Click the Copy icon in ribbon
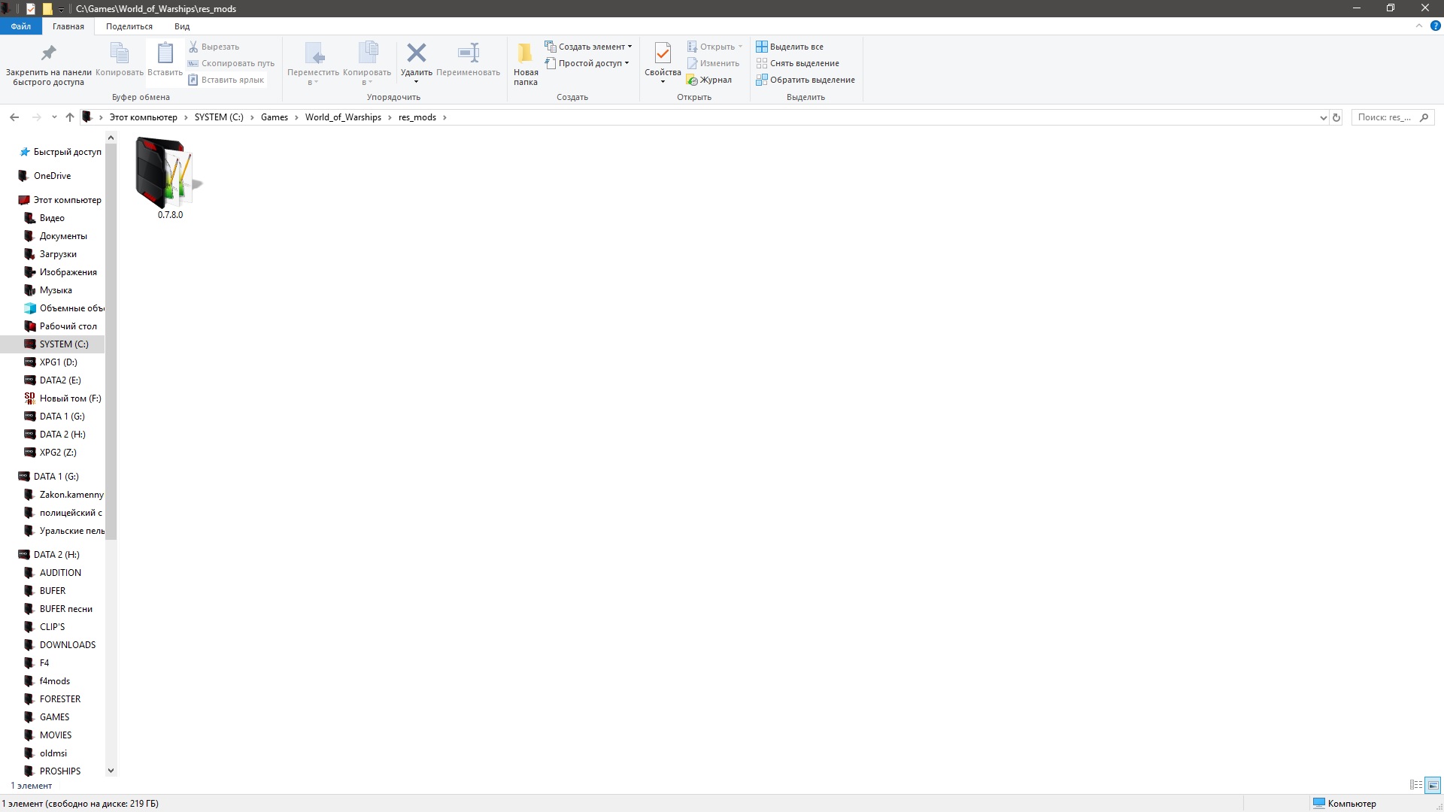The height and width of the screenshot is (812, 1444). click(x=120, y=53)
